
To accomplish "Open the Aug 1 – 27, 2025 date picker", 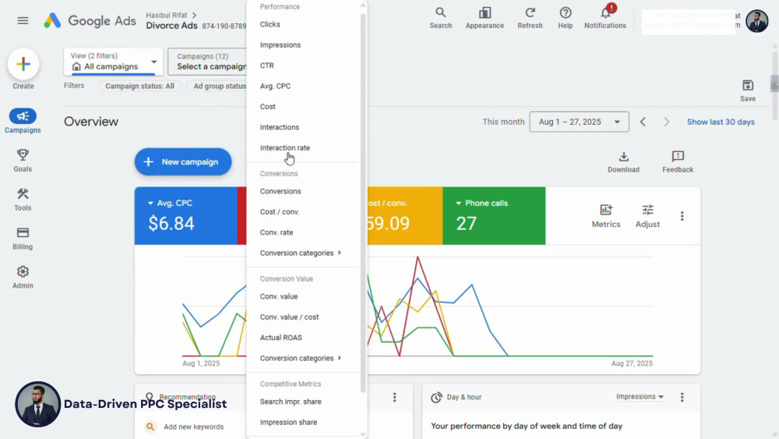I will click(579, 122).
